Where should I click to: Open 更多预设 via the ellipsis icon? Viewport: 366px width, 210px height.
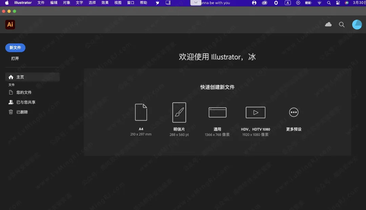click(x=293, y=112)
